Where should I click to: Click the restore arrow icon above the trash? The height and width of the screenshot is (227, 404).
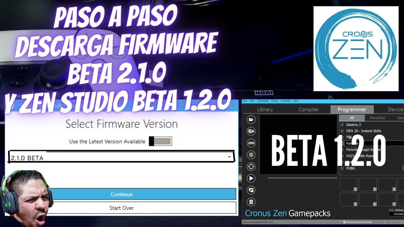pos(251,190)
